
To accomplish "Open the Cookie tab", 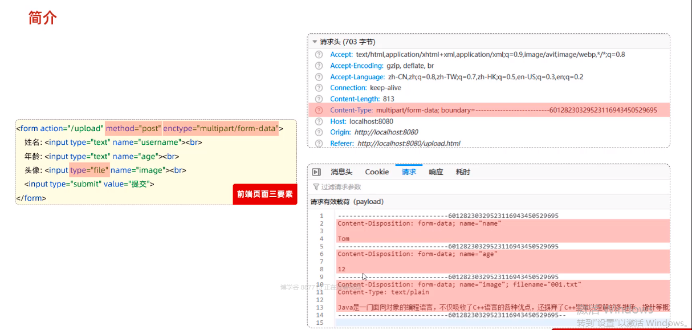I will click(377, 172).
